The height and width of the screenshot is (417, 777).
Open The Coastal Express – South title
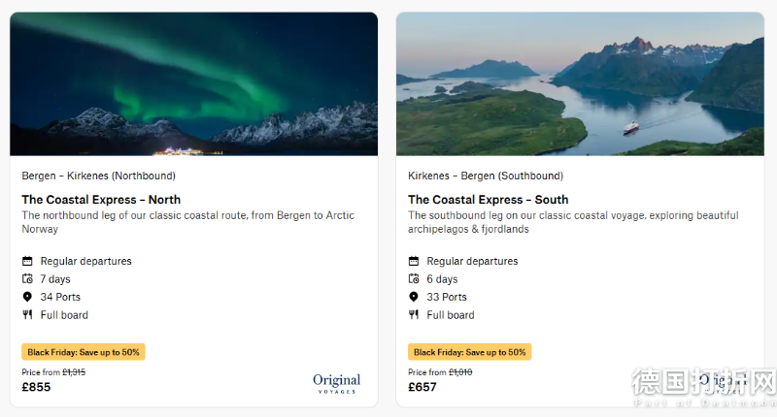[x=488, y=200]
